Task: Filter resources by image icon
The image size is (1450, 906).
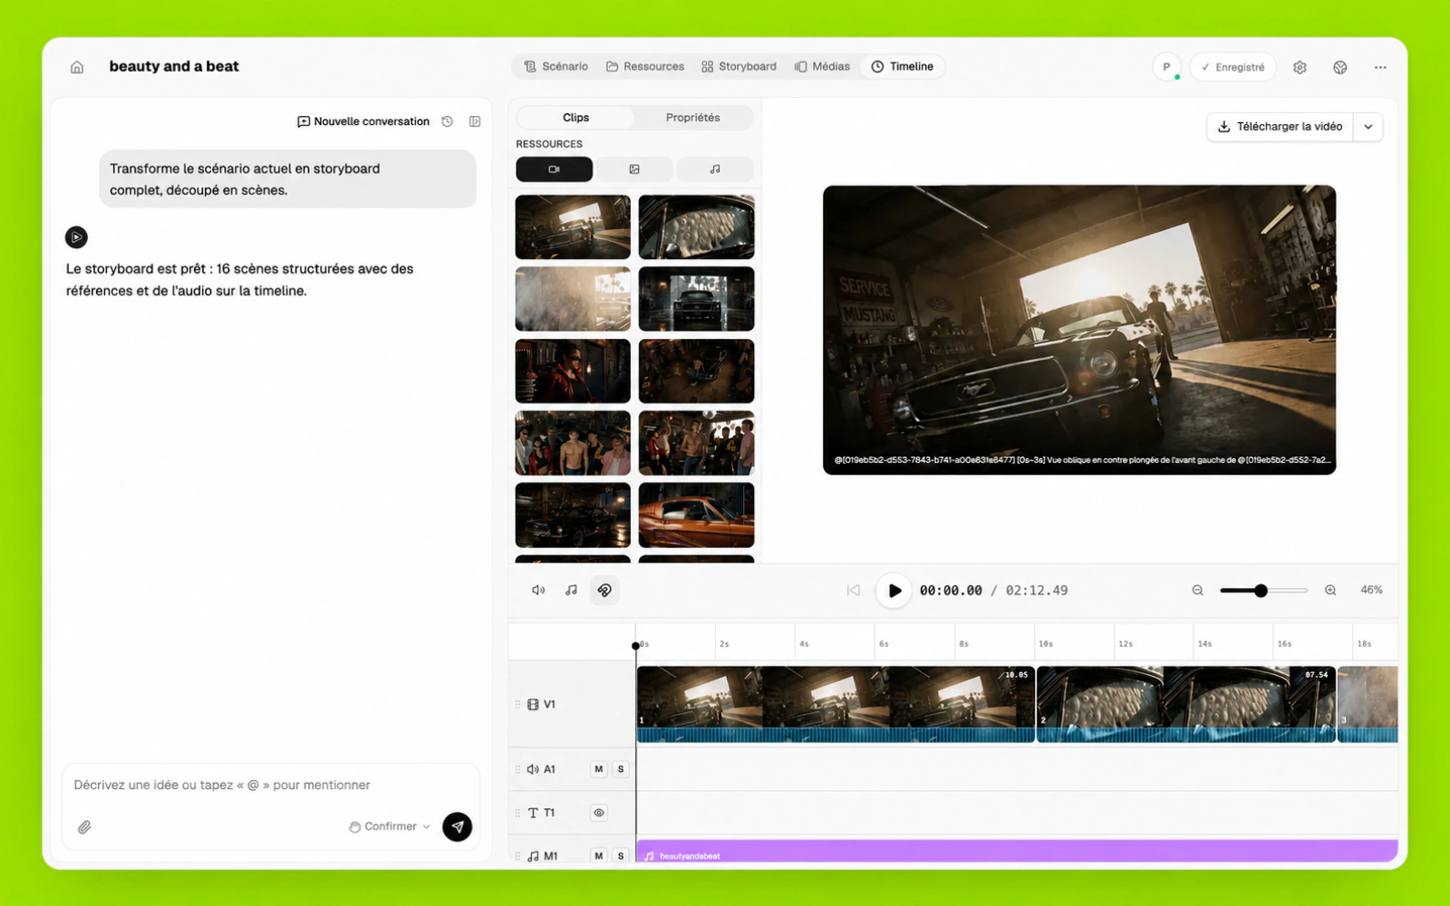Action: [634, 169]
